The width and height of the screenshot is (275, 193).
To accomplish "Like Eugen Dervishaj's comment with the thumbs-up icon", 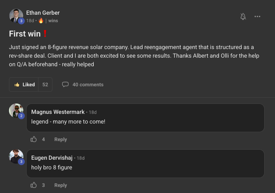I will tap(34, 185).
